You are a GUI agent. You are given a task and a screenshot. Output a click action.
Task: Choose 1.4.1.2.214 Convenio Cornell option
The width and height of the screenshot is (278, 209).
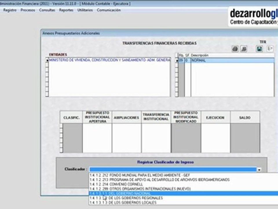[x=183, y=184]
